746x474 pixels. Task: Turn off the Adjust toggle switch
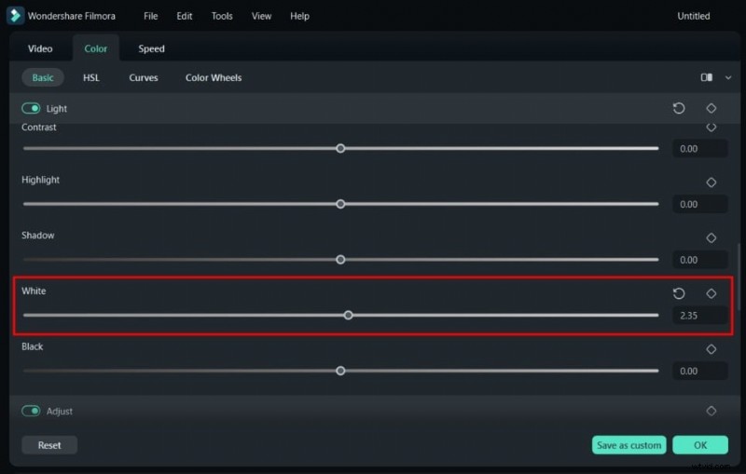point(32,411)
